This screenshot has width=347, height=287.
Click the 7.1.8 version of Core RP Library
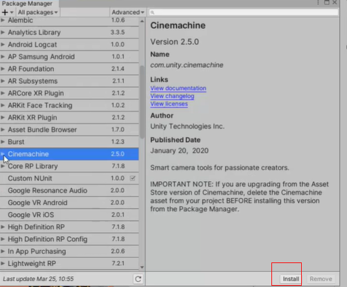(118, 166)
